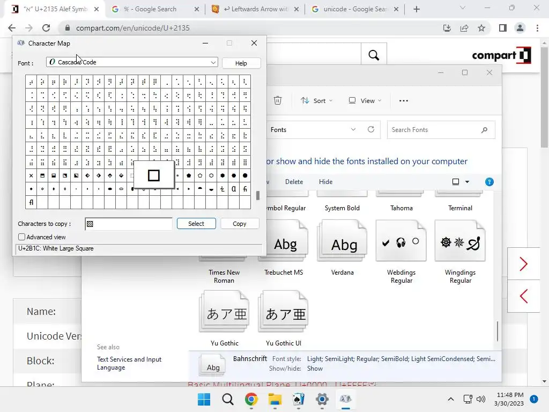Open the blue help icon in the Fonts window
This screenshot has width=549, height=412.
tap(489, 182)
